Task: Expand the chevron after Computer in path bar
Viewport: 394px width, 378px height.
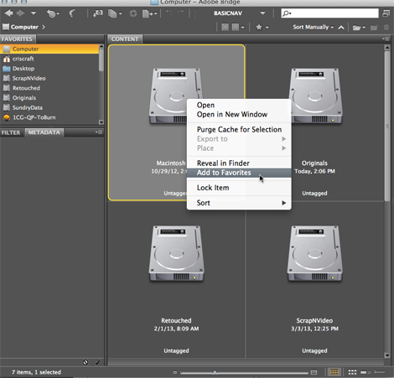Action: [44, 27]
